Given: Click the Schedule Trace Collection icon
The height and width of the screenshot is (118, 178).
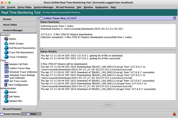Looking at the screenshot, I should (x=6, y=72).
